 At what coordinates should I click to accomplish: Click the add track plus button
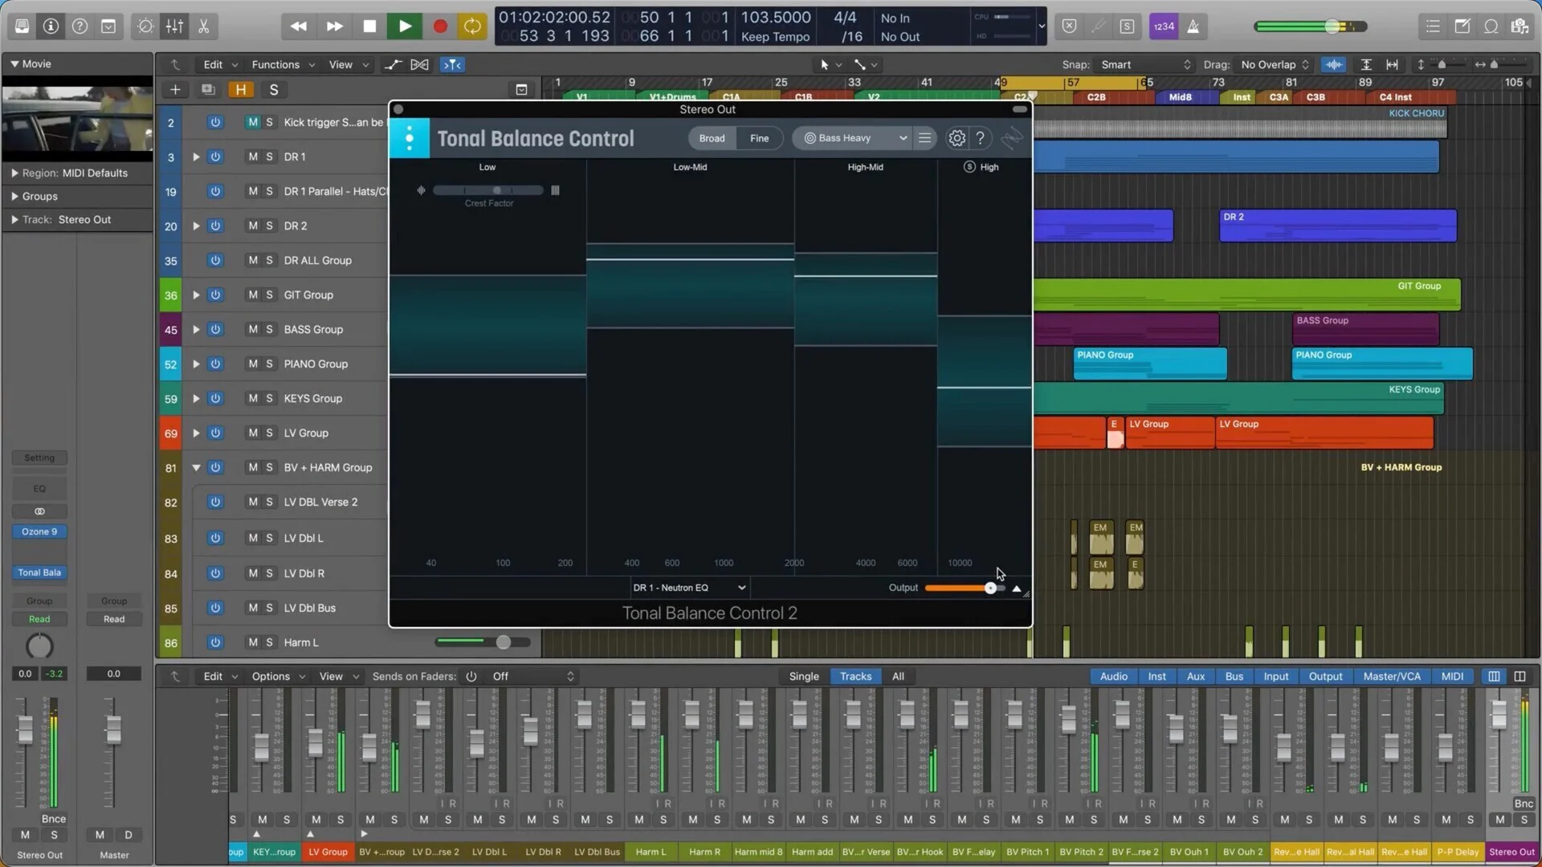click(x=175, y=90)
